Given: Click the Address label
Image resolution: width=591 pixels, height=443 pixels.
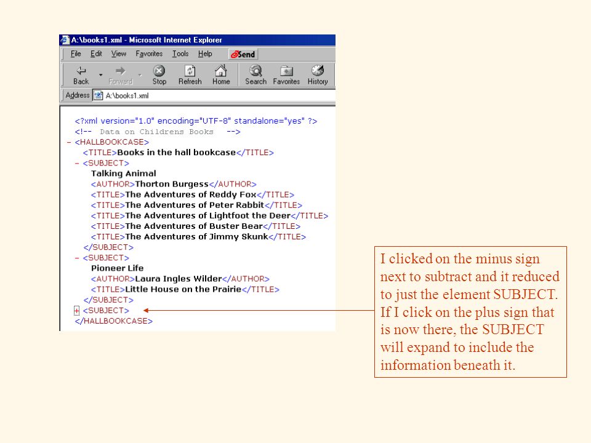Looking at the screenshot, I should tap(78, 95).
